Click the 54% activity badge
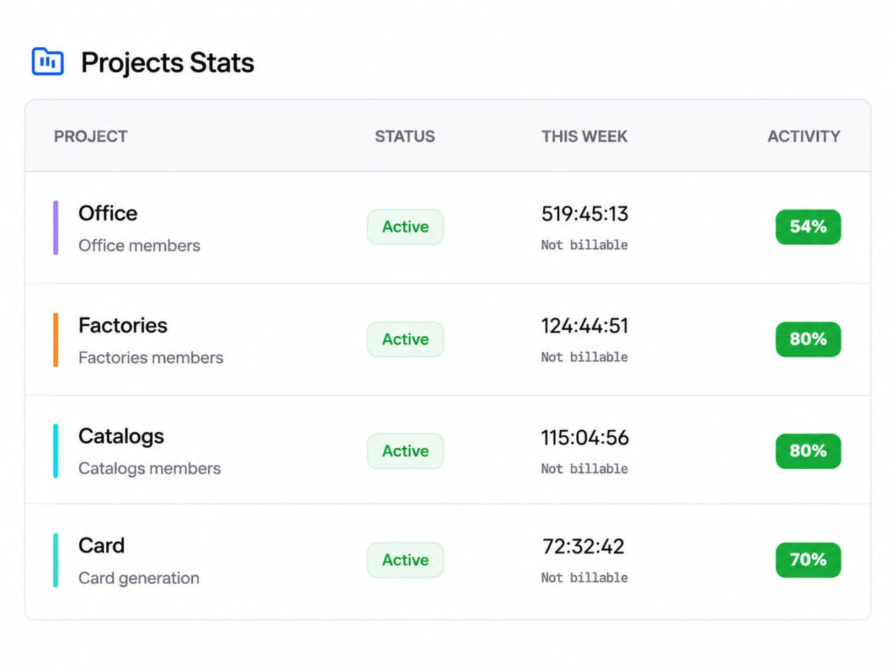Image resolution: width=896 pixels, height=672 pixels. pos(808,227)
